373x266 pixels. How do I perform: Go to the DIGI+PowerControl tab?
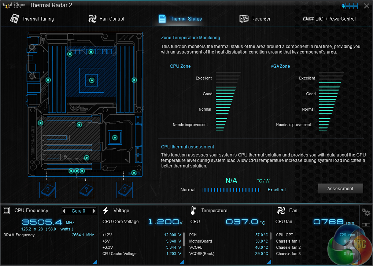pos(329,19)
